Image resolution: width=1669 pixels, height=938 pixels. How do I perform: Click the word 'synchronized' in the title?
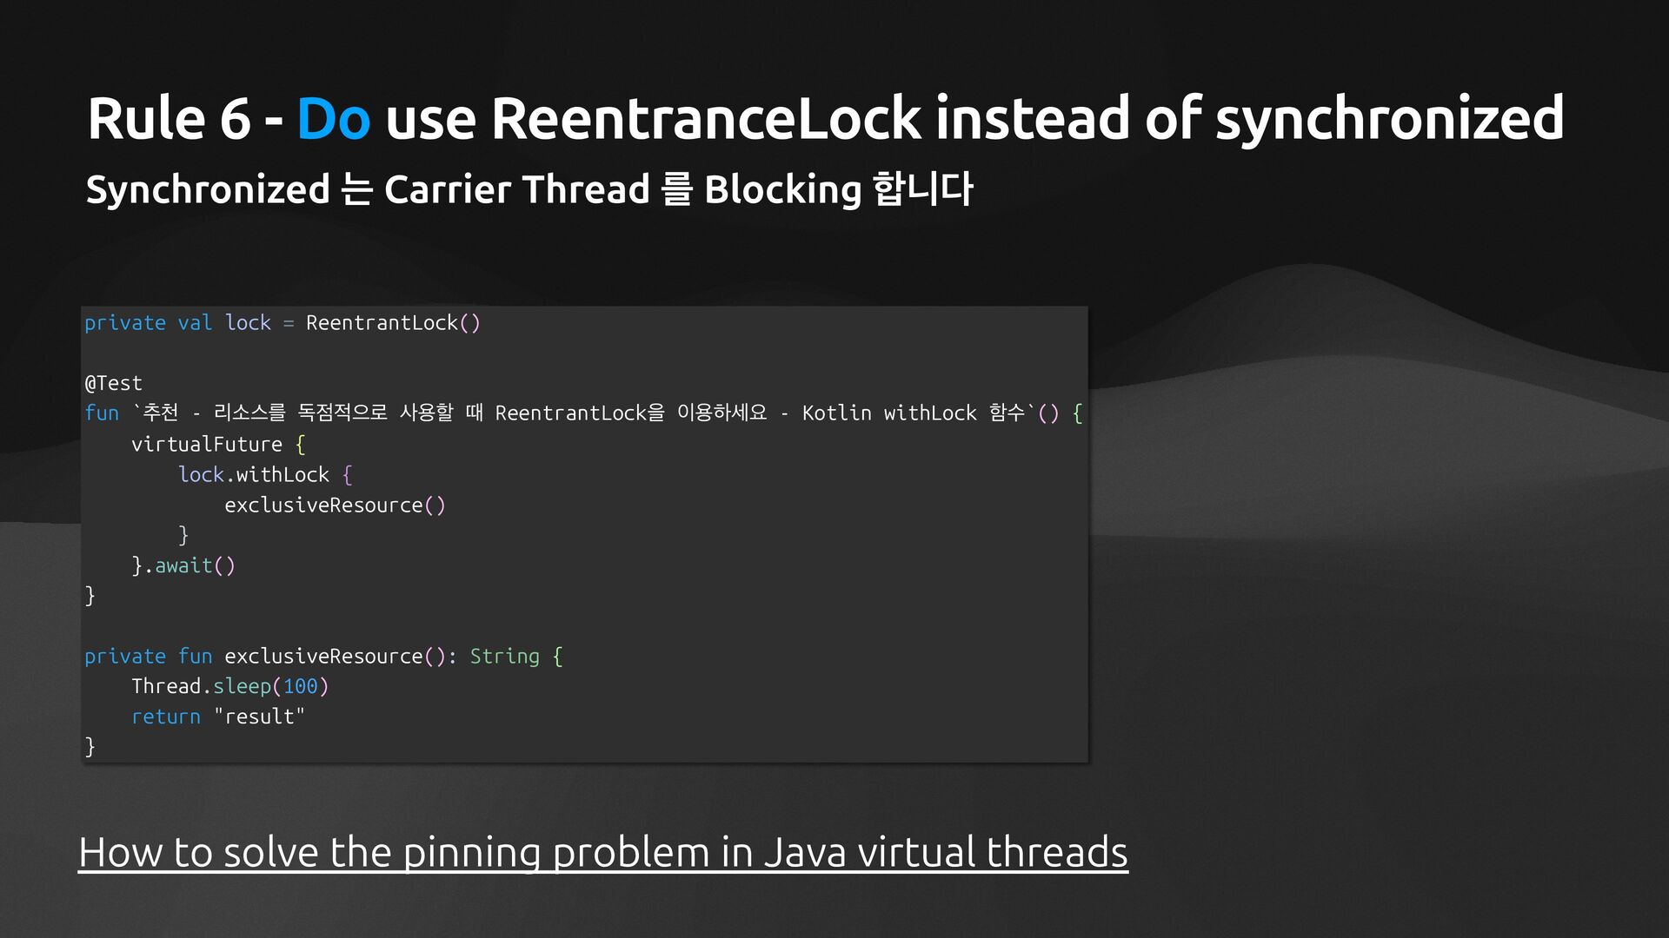click(x=1388, y=119)
